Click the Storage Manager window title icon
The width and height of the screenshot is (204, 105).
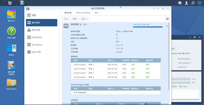tap(28, 8)
